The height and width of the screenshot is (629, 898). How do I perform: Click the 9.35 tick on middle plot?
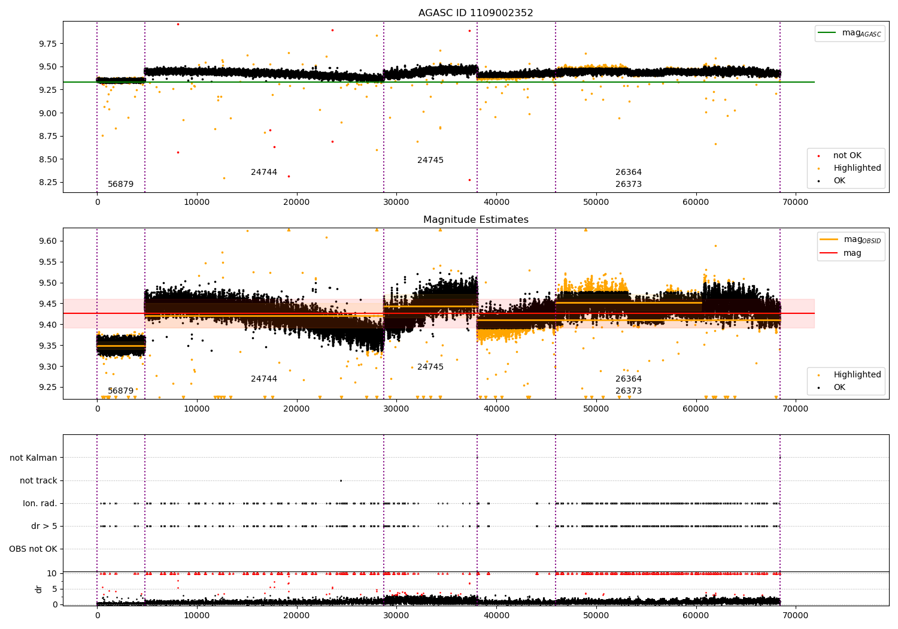point(48,346)
